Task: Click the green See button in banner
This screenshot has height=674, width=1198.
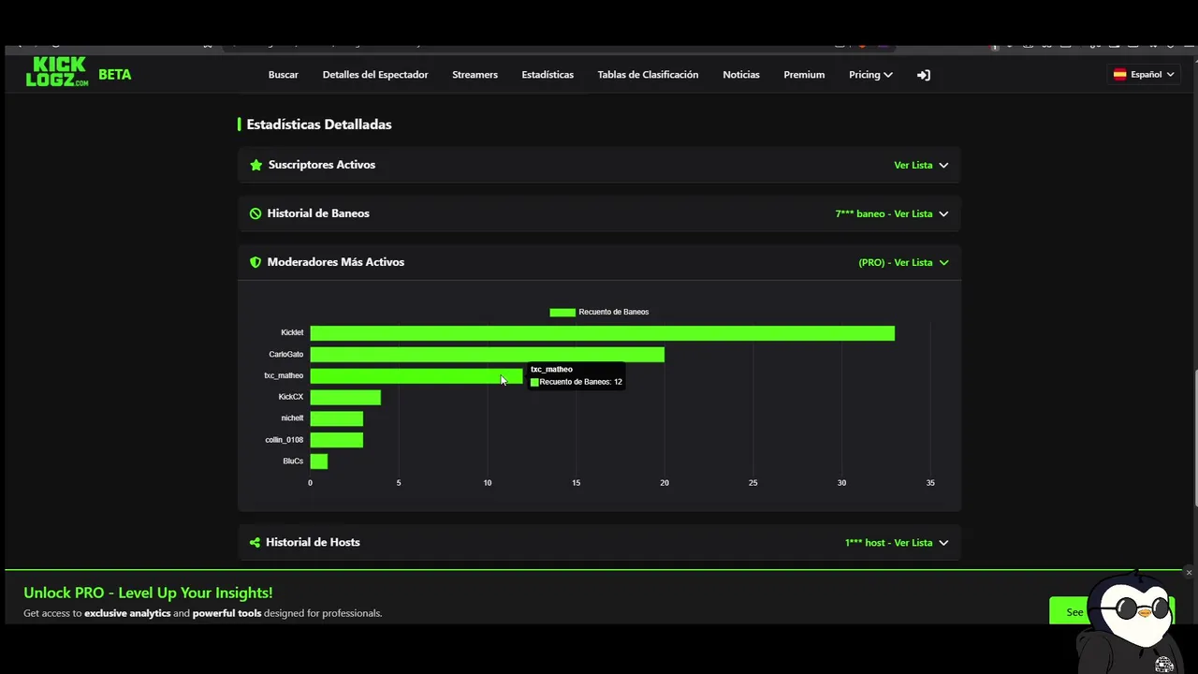Action: (x=1074, y=611)
